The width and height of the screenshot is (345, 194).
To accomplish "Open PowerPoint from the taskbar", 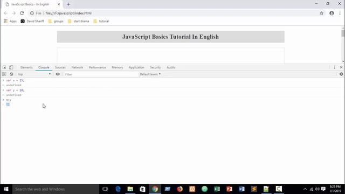I will (x=229, y=189).
